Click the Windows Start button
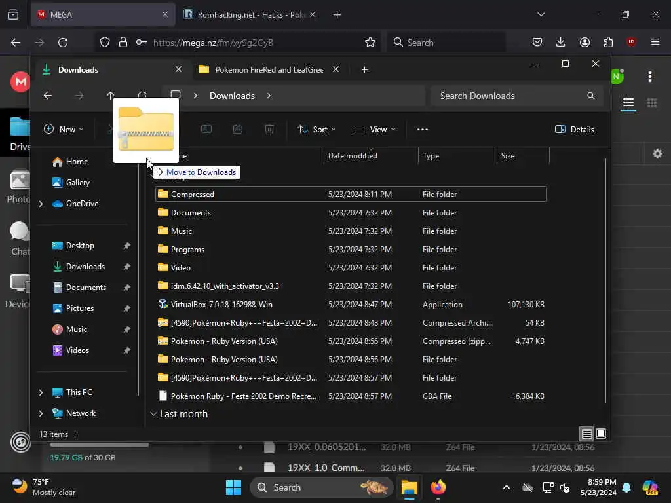This screenshot has height=503, width=671. pos(234,487)
